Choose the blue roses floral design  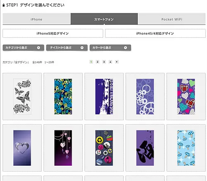coord(63,97)
